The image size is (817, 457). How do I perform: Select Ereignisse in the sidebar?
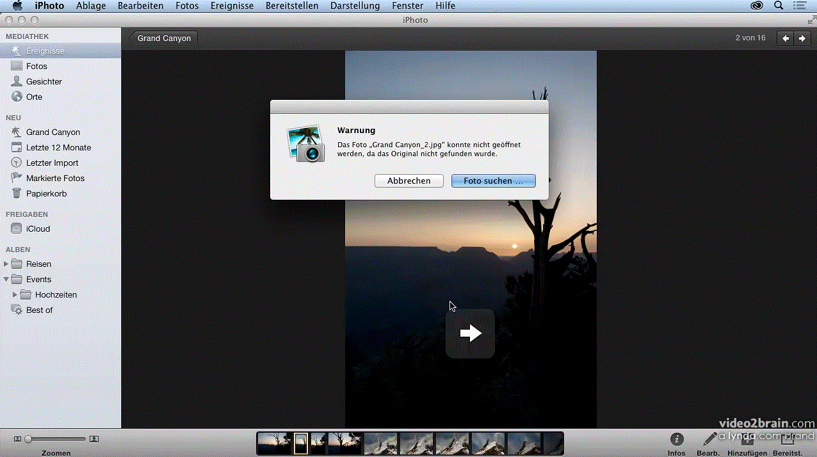tap(60, 51)
